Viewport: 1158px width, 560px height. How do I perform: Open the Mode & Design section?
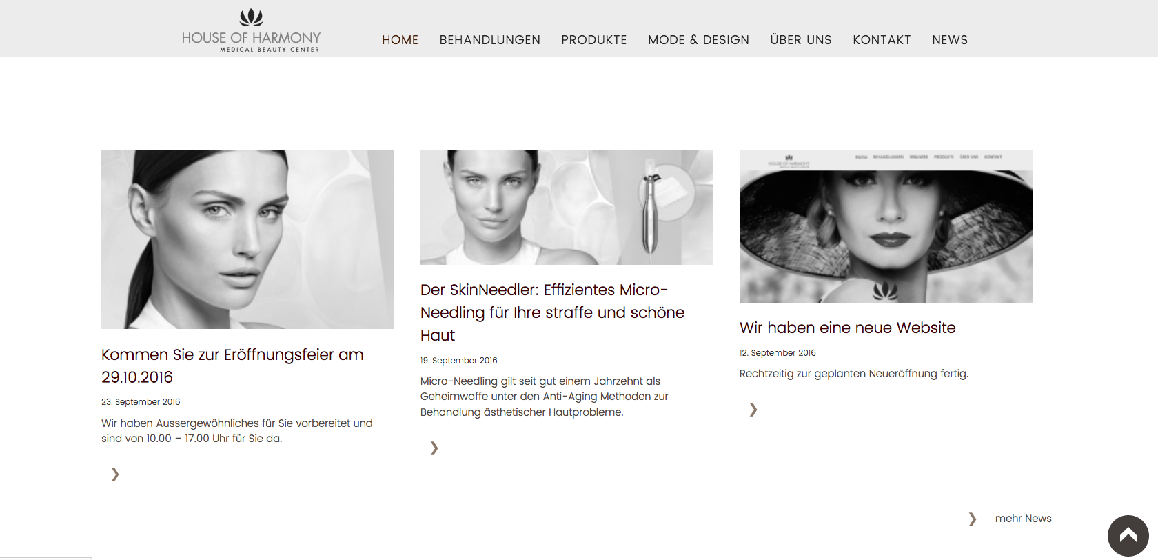click(698, 40)
